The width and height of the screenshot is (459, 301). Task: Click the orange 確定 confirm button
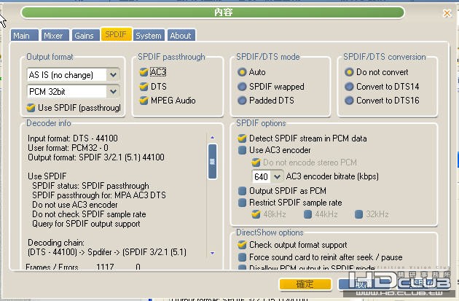pos(305,284)
